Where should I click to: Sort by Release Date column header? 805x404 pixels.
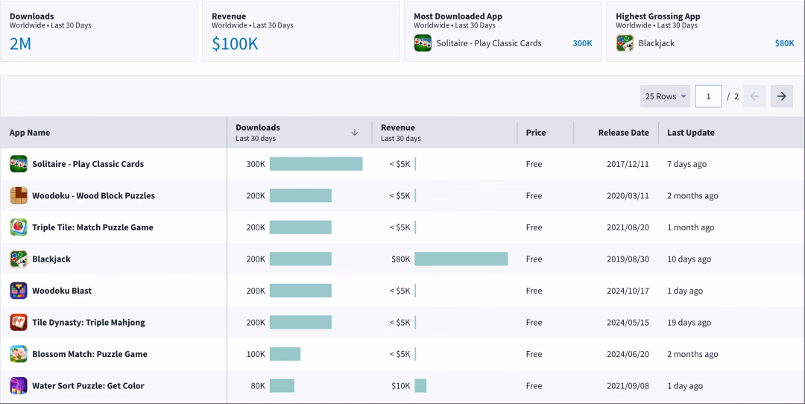tap(623, 133)
